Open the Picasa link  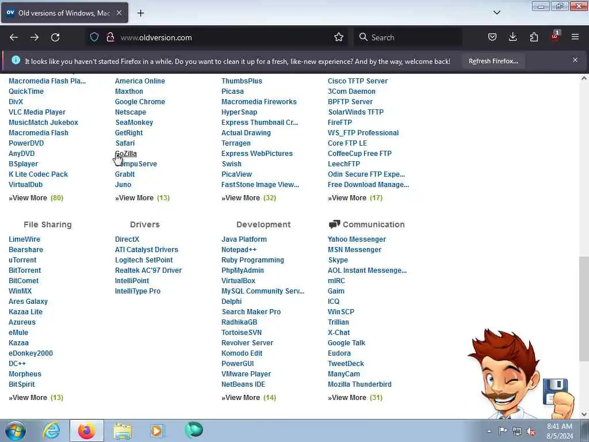click(x=232, y=92)
